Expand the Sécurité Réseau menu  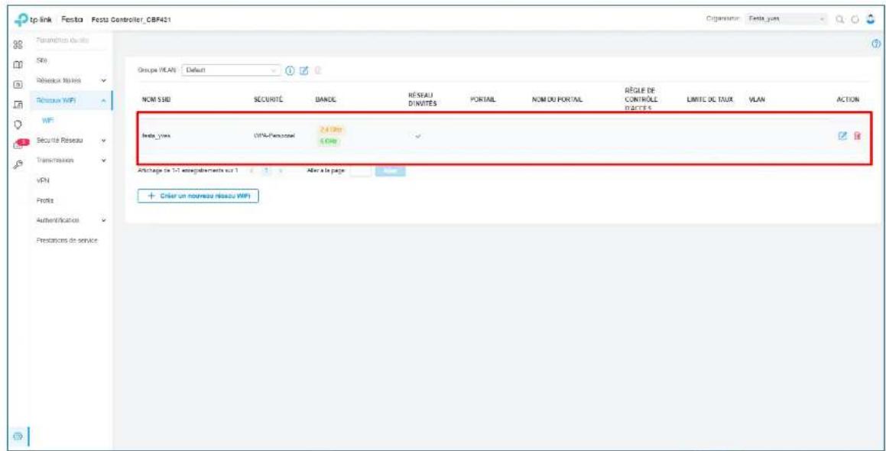point(70,141)
